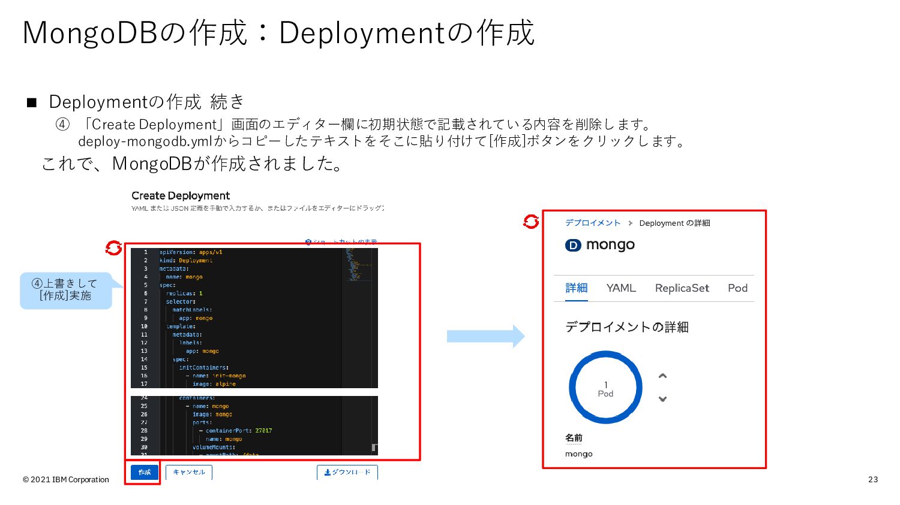The height and width of the screenshot is (505, 900).
Task: Click the shortcut display help link
Action: pyautogui.click(x=341, y=242)
